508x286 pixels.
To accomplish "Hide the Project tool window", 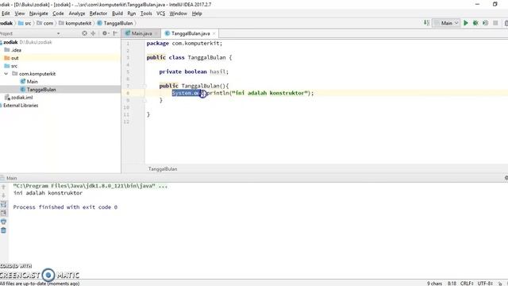I will click(115, 33).
